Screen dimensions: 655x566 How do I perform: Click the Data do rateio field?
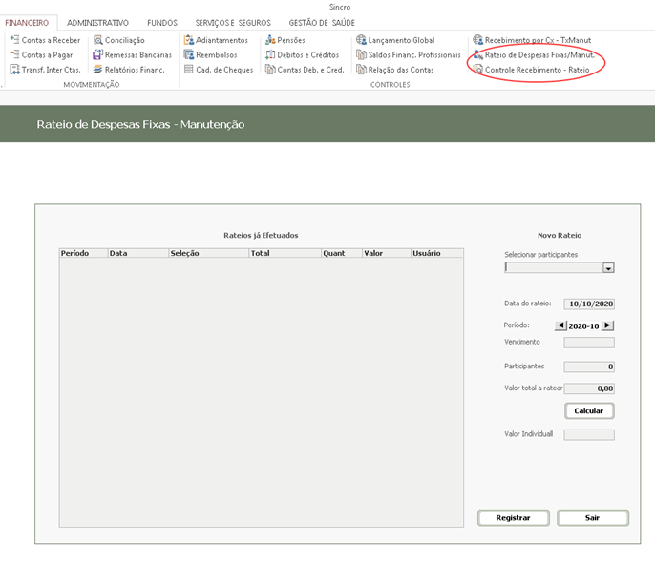[589, 304]
